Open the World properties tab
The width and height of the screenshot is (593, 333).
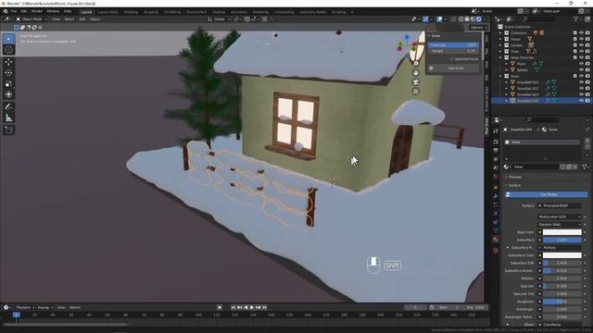point(496,177)
